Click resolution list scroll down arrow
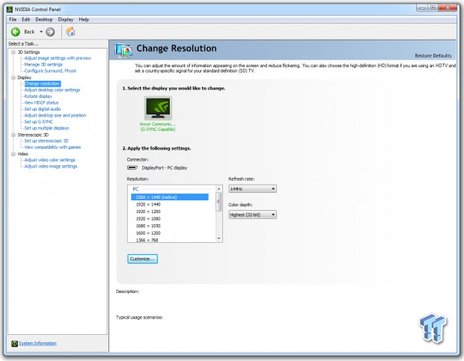Viewport: 464px width, 361px height. [219, 238]
